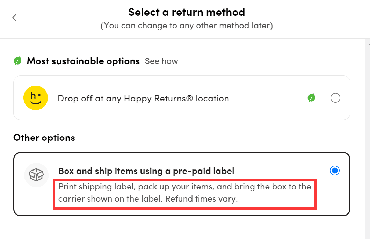This screenshot has height=239, width=370.
Task: Select the Happy Returns drop off radio button
Action: (335, 98)
